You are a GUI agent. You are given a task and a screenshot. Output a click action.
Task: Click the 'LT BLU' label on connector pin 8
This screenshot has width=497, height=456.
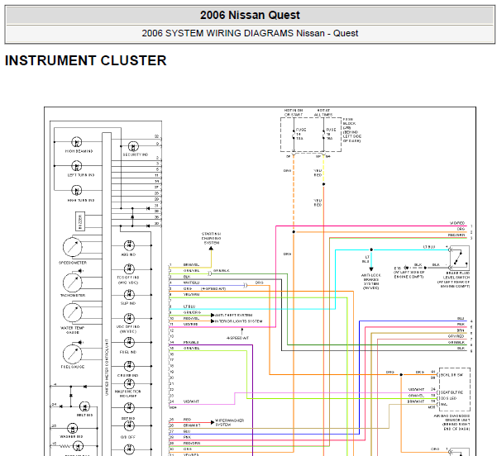tap(189, 306)
